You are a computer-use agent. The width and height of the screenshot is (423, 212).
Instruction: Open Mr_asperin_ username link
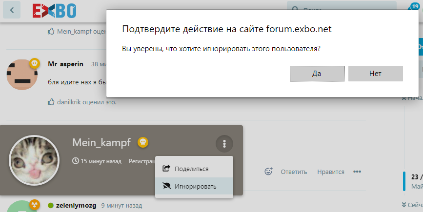pos(67,64)
